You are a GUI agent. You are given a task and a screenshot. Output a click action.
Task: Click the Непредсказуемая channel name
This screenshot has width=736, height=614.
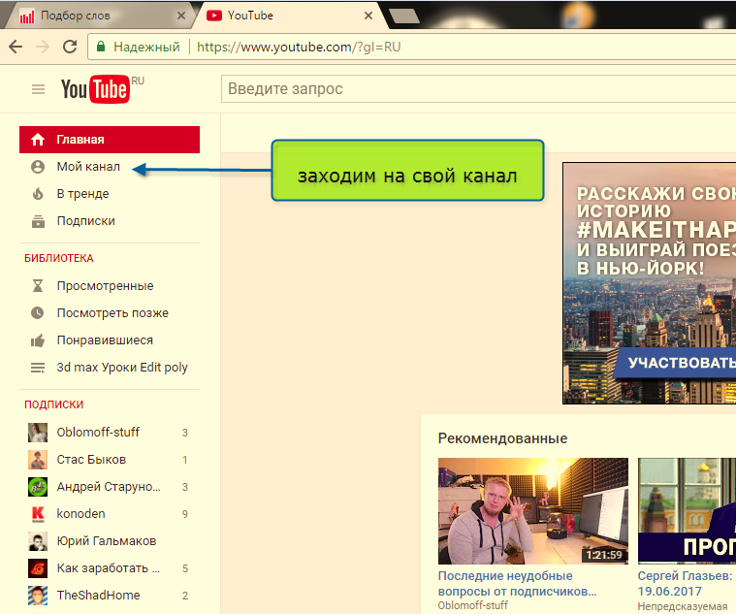pyautogui.click(x=682, y=606)
